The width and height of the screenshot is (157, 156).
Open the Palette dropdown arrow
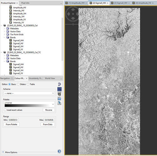pyautogui.click(x=53, y=104)
